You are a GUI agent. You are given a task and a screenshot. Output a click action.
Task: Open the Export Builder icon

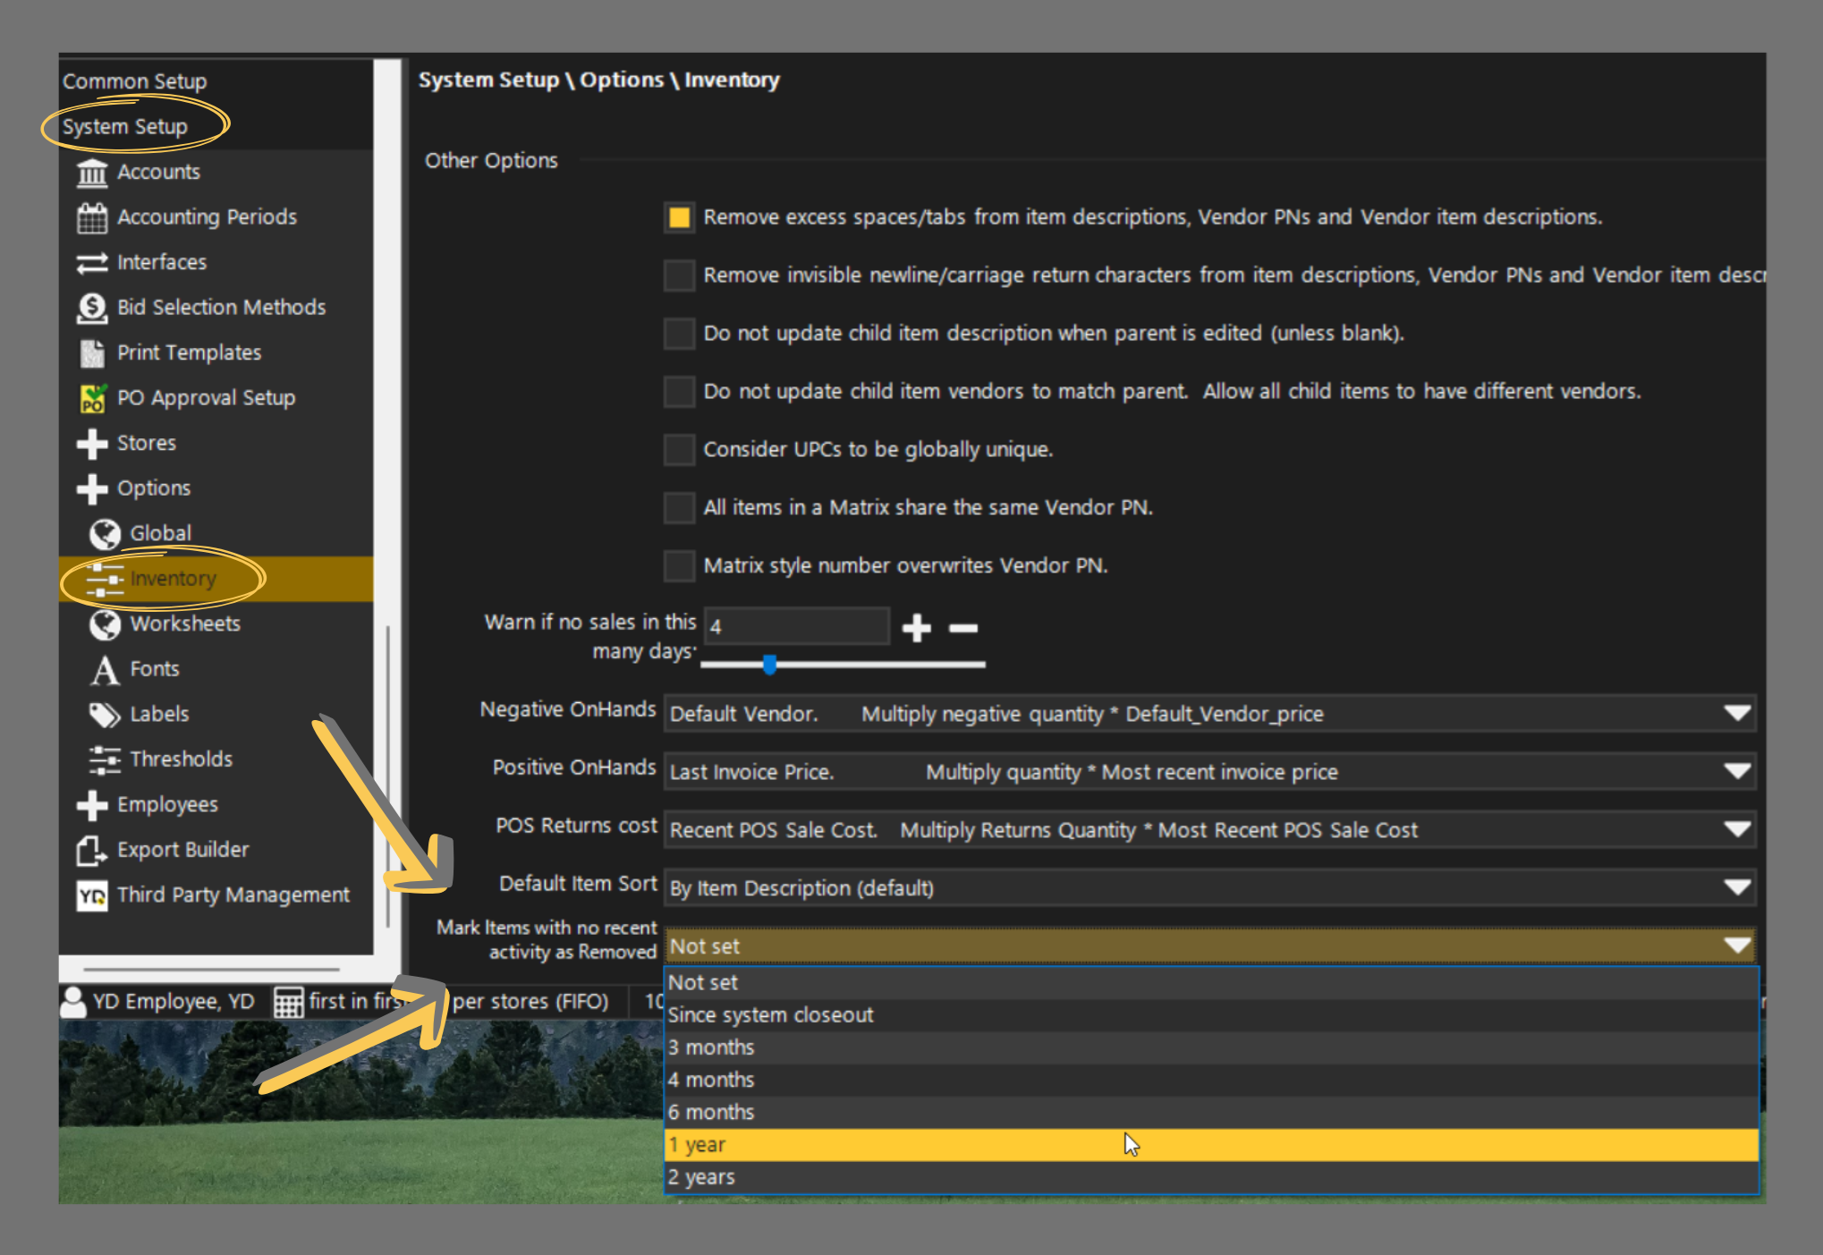pyautogui.click(x=92, y=850)
